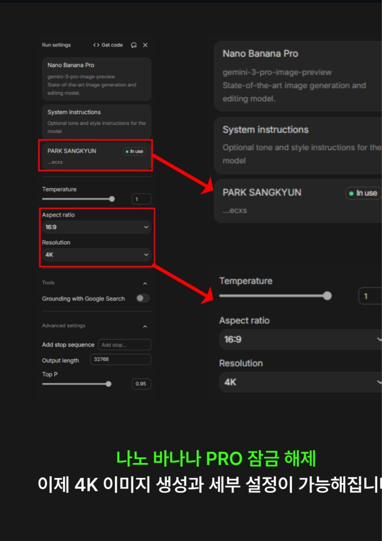
Task: Click Temperature slider handle in small Run settings panel
Action: click(112, 199)
